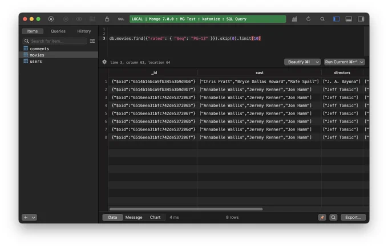Screen dimensions: 388x248
Task: Switch to the Items tab
Action: tap(33, 31)
